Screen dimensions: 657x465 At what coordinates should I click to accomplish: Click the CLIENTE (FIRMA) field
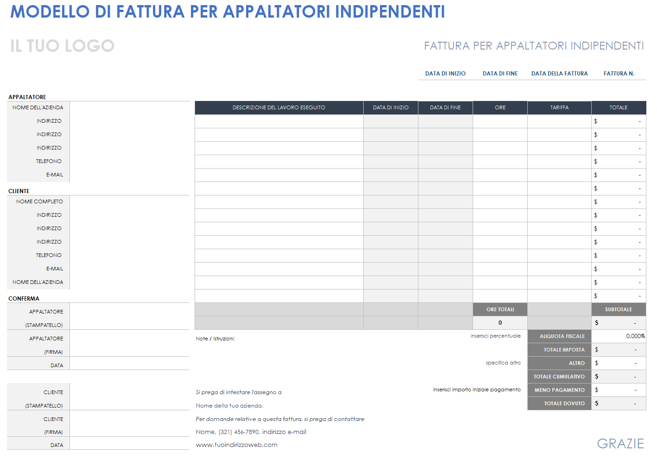tap(130, 423)
